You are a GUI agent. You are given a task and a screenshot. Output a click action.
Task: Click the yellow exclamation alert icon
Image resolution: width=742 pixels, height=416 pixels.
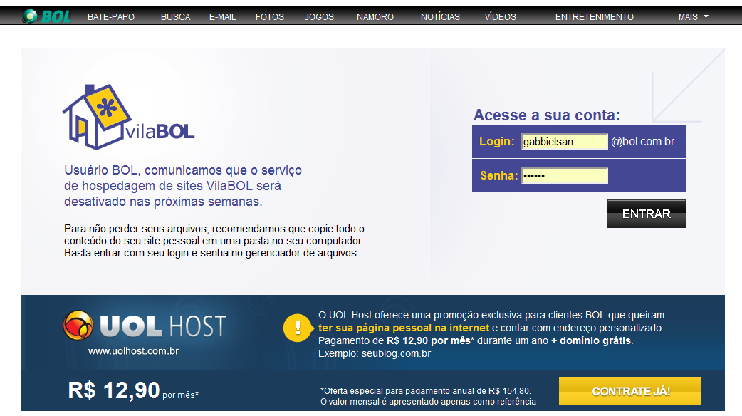pyautogui.click(x=298, y=328)
